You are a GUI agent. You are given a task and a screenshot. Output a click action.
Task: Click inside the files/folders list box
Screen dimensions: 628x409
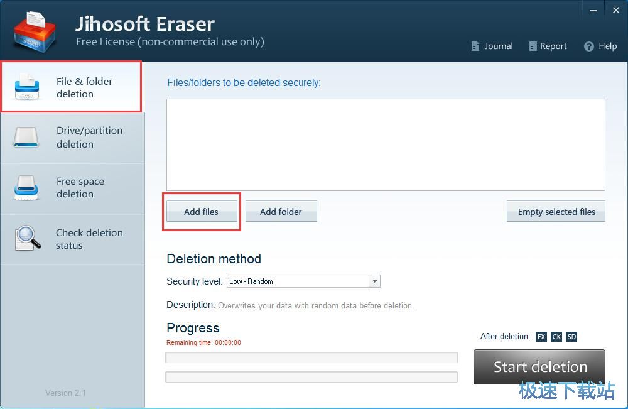pos(386,145)
